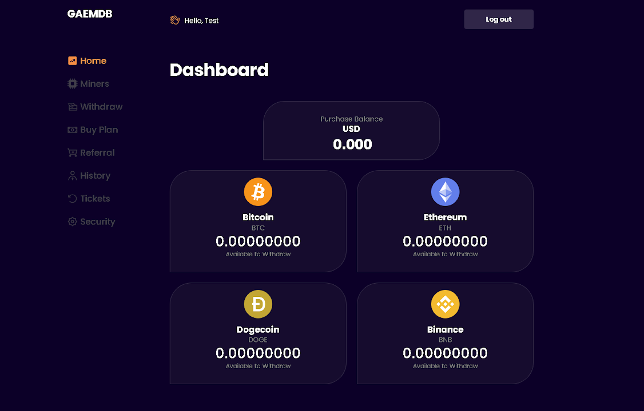The height and width of the screenshot is (411, 644).
Task: Click the Bitcoin coin icon
Action: (x=258, y=192)
